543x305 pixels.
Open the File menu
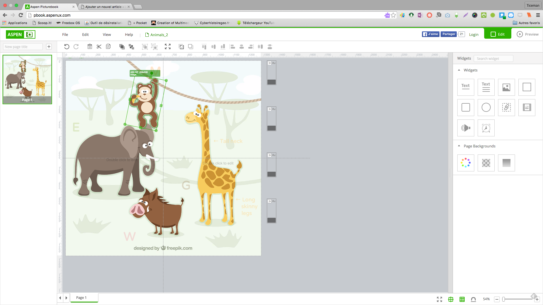click(x=65, y=34)
